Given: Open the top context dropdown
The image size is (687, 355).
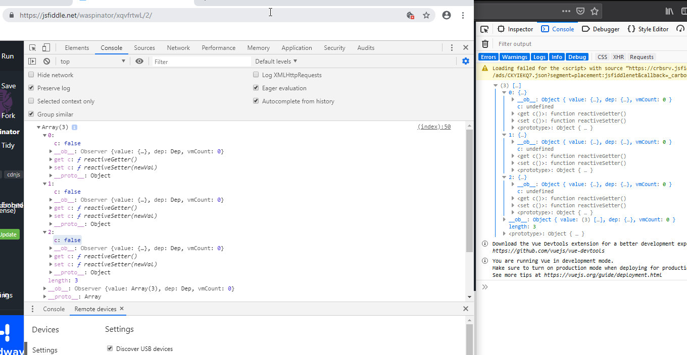Looking at the screenshot, I should pos(92,61).
